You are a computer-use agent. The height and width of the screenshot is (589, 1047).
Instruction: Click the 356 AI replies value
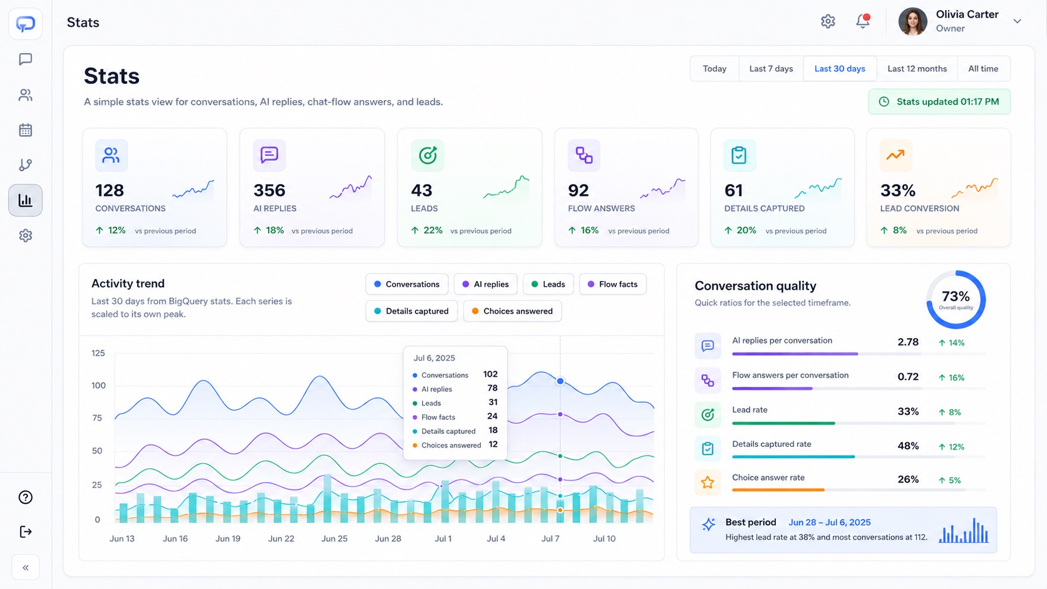pyautogui.click(x=269, y=190)
